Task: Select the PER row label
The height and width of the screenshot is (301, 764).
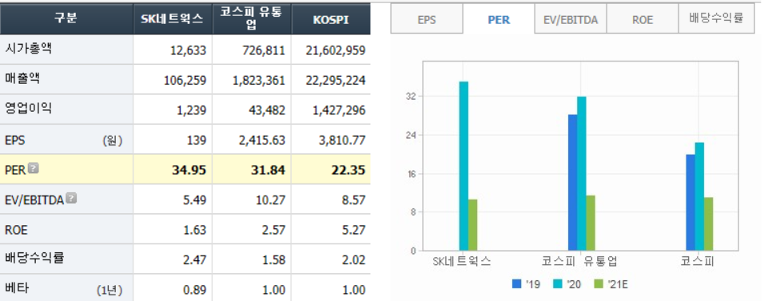Action: click(x=16, y=170)
